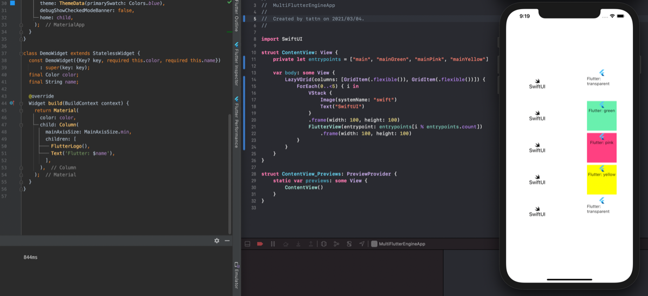Viewport: 648px width, 296px height.
Task: Click the 'Created by tattn' comment line
Action: [313, 18]
